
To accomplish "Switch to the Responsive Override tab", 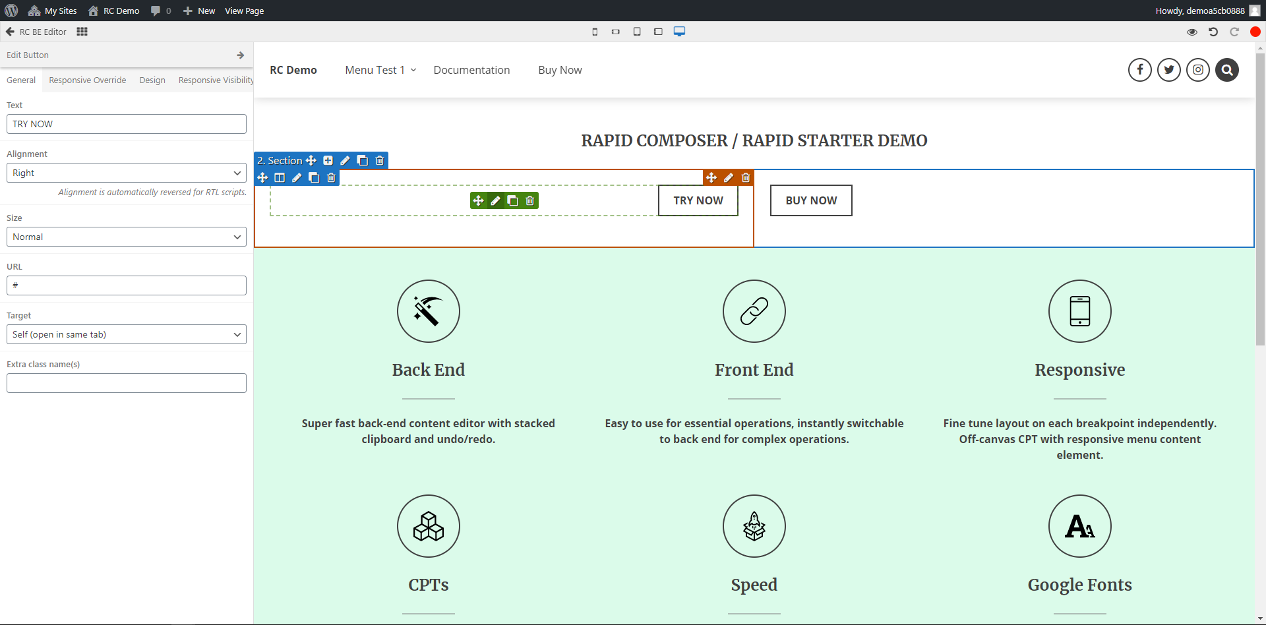I will (88, 80).
